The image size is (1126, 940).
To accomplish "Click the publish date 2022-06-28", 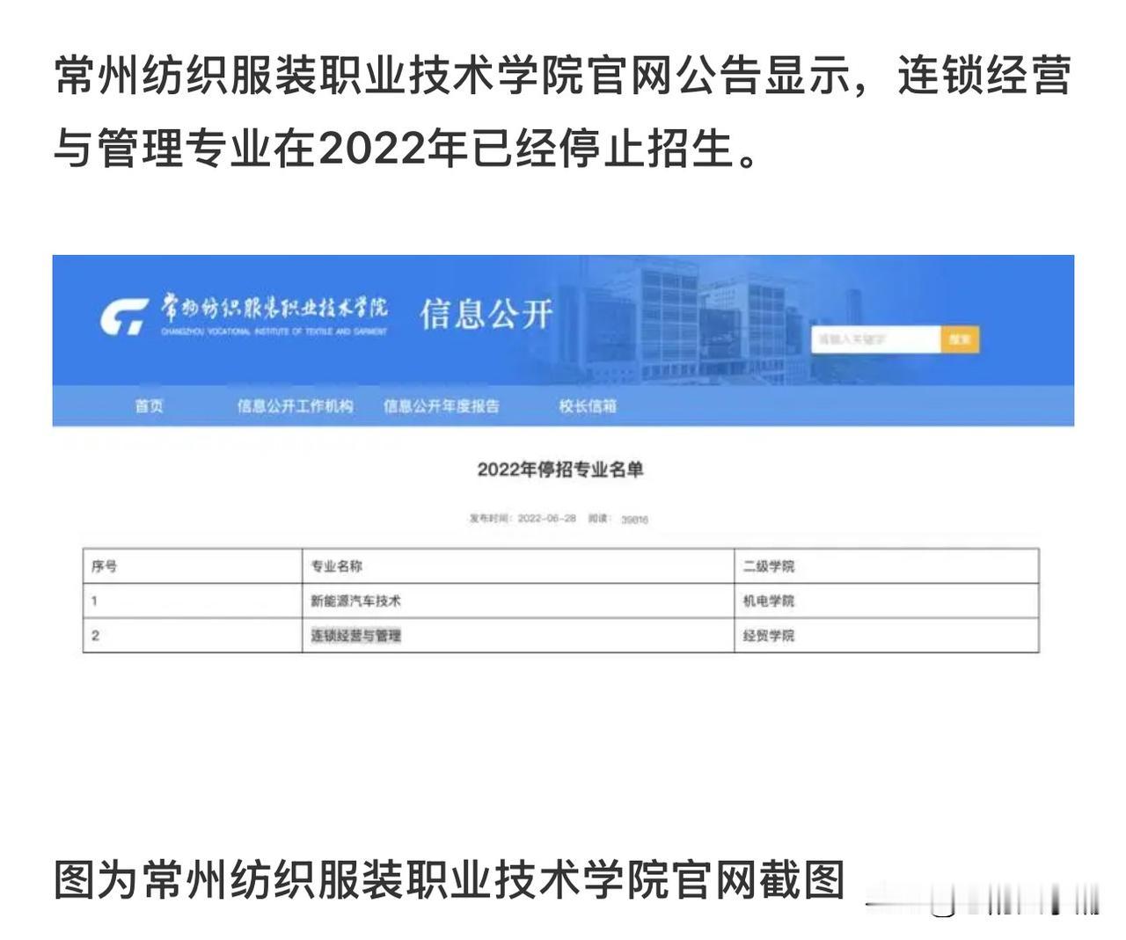I will coord(546,519).
